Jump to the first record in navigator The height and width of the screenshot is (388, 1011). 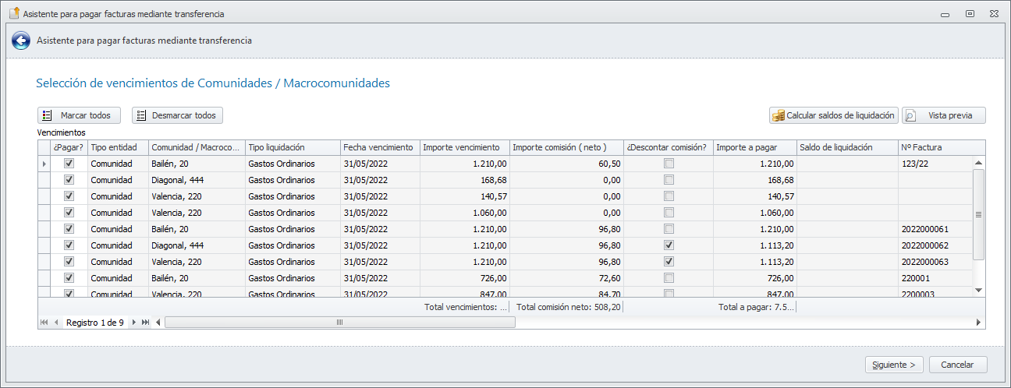tap(44, 323)
